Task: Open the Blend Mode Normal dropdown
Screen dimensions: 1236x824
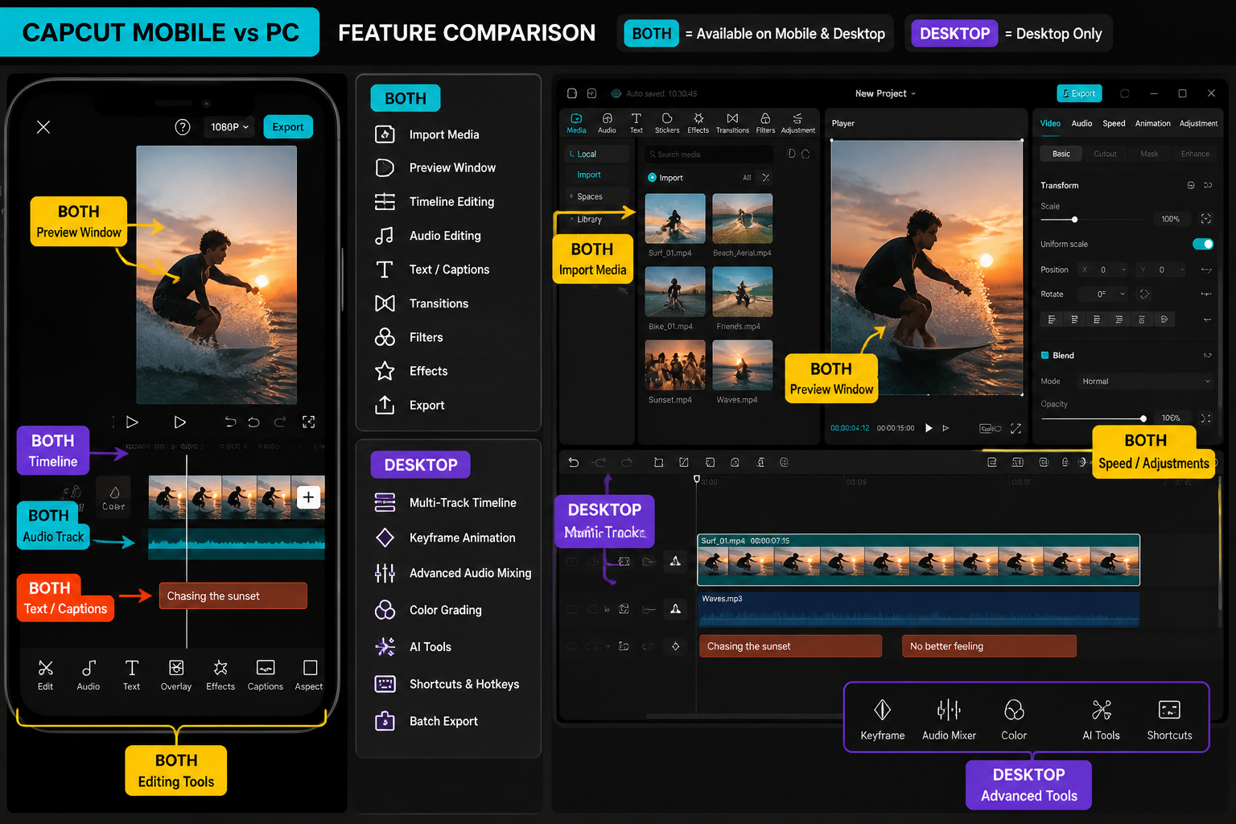Action: pyautogui.click(x=1145, y=381)
